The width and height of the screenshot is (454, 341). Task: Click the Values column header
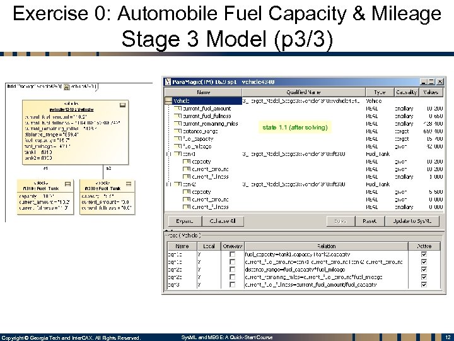(431, 92)
